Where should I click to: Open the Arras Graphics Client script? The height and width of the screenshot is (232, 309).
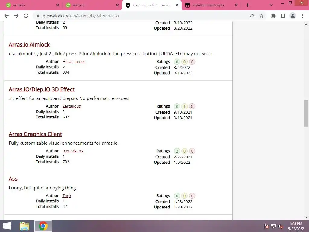(35, 134)
